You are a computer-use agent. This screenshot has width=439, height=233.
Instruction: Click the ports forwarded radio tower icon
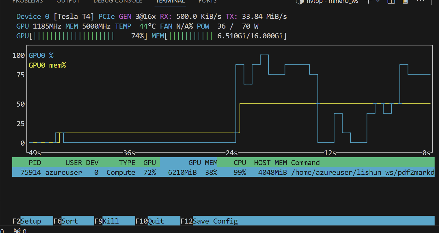(x=17, y=231)
